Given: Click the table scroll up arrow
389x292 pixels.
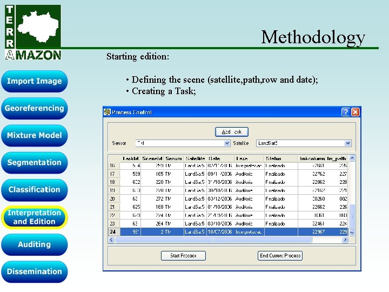Looking at the screenshot, I should click(352, 158).
